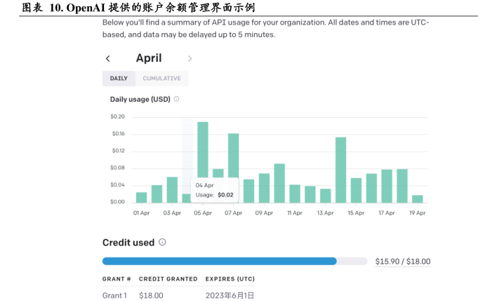The width and height of the screenshot is (478, 301).
Task: Click the CREDIT GRANTED column header
Action: (x=168, y=279)
